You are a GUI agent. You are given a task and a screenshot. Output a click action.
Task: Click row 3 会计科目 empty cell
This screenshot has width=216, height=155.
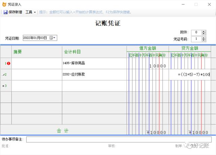coord(94,86)
